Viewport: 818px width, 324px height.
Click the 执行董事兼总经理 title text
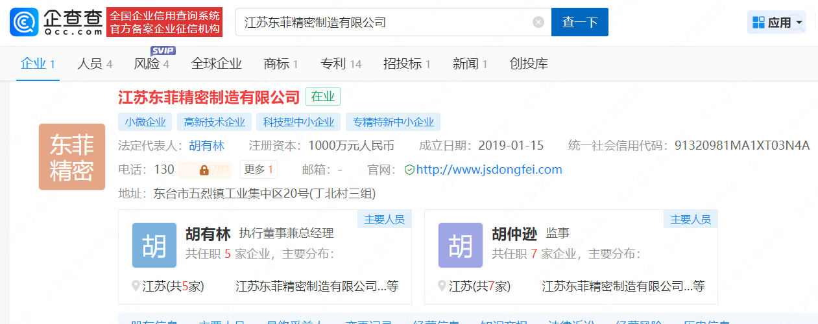286,233
